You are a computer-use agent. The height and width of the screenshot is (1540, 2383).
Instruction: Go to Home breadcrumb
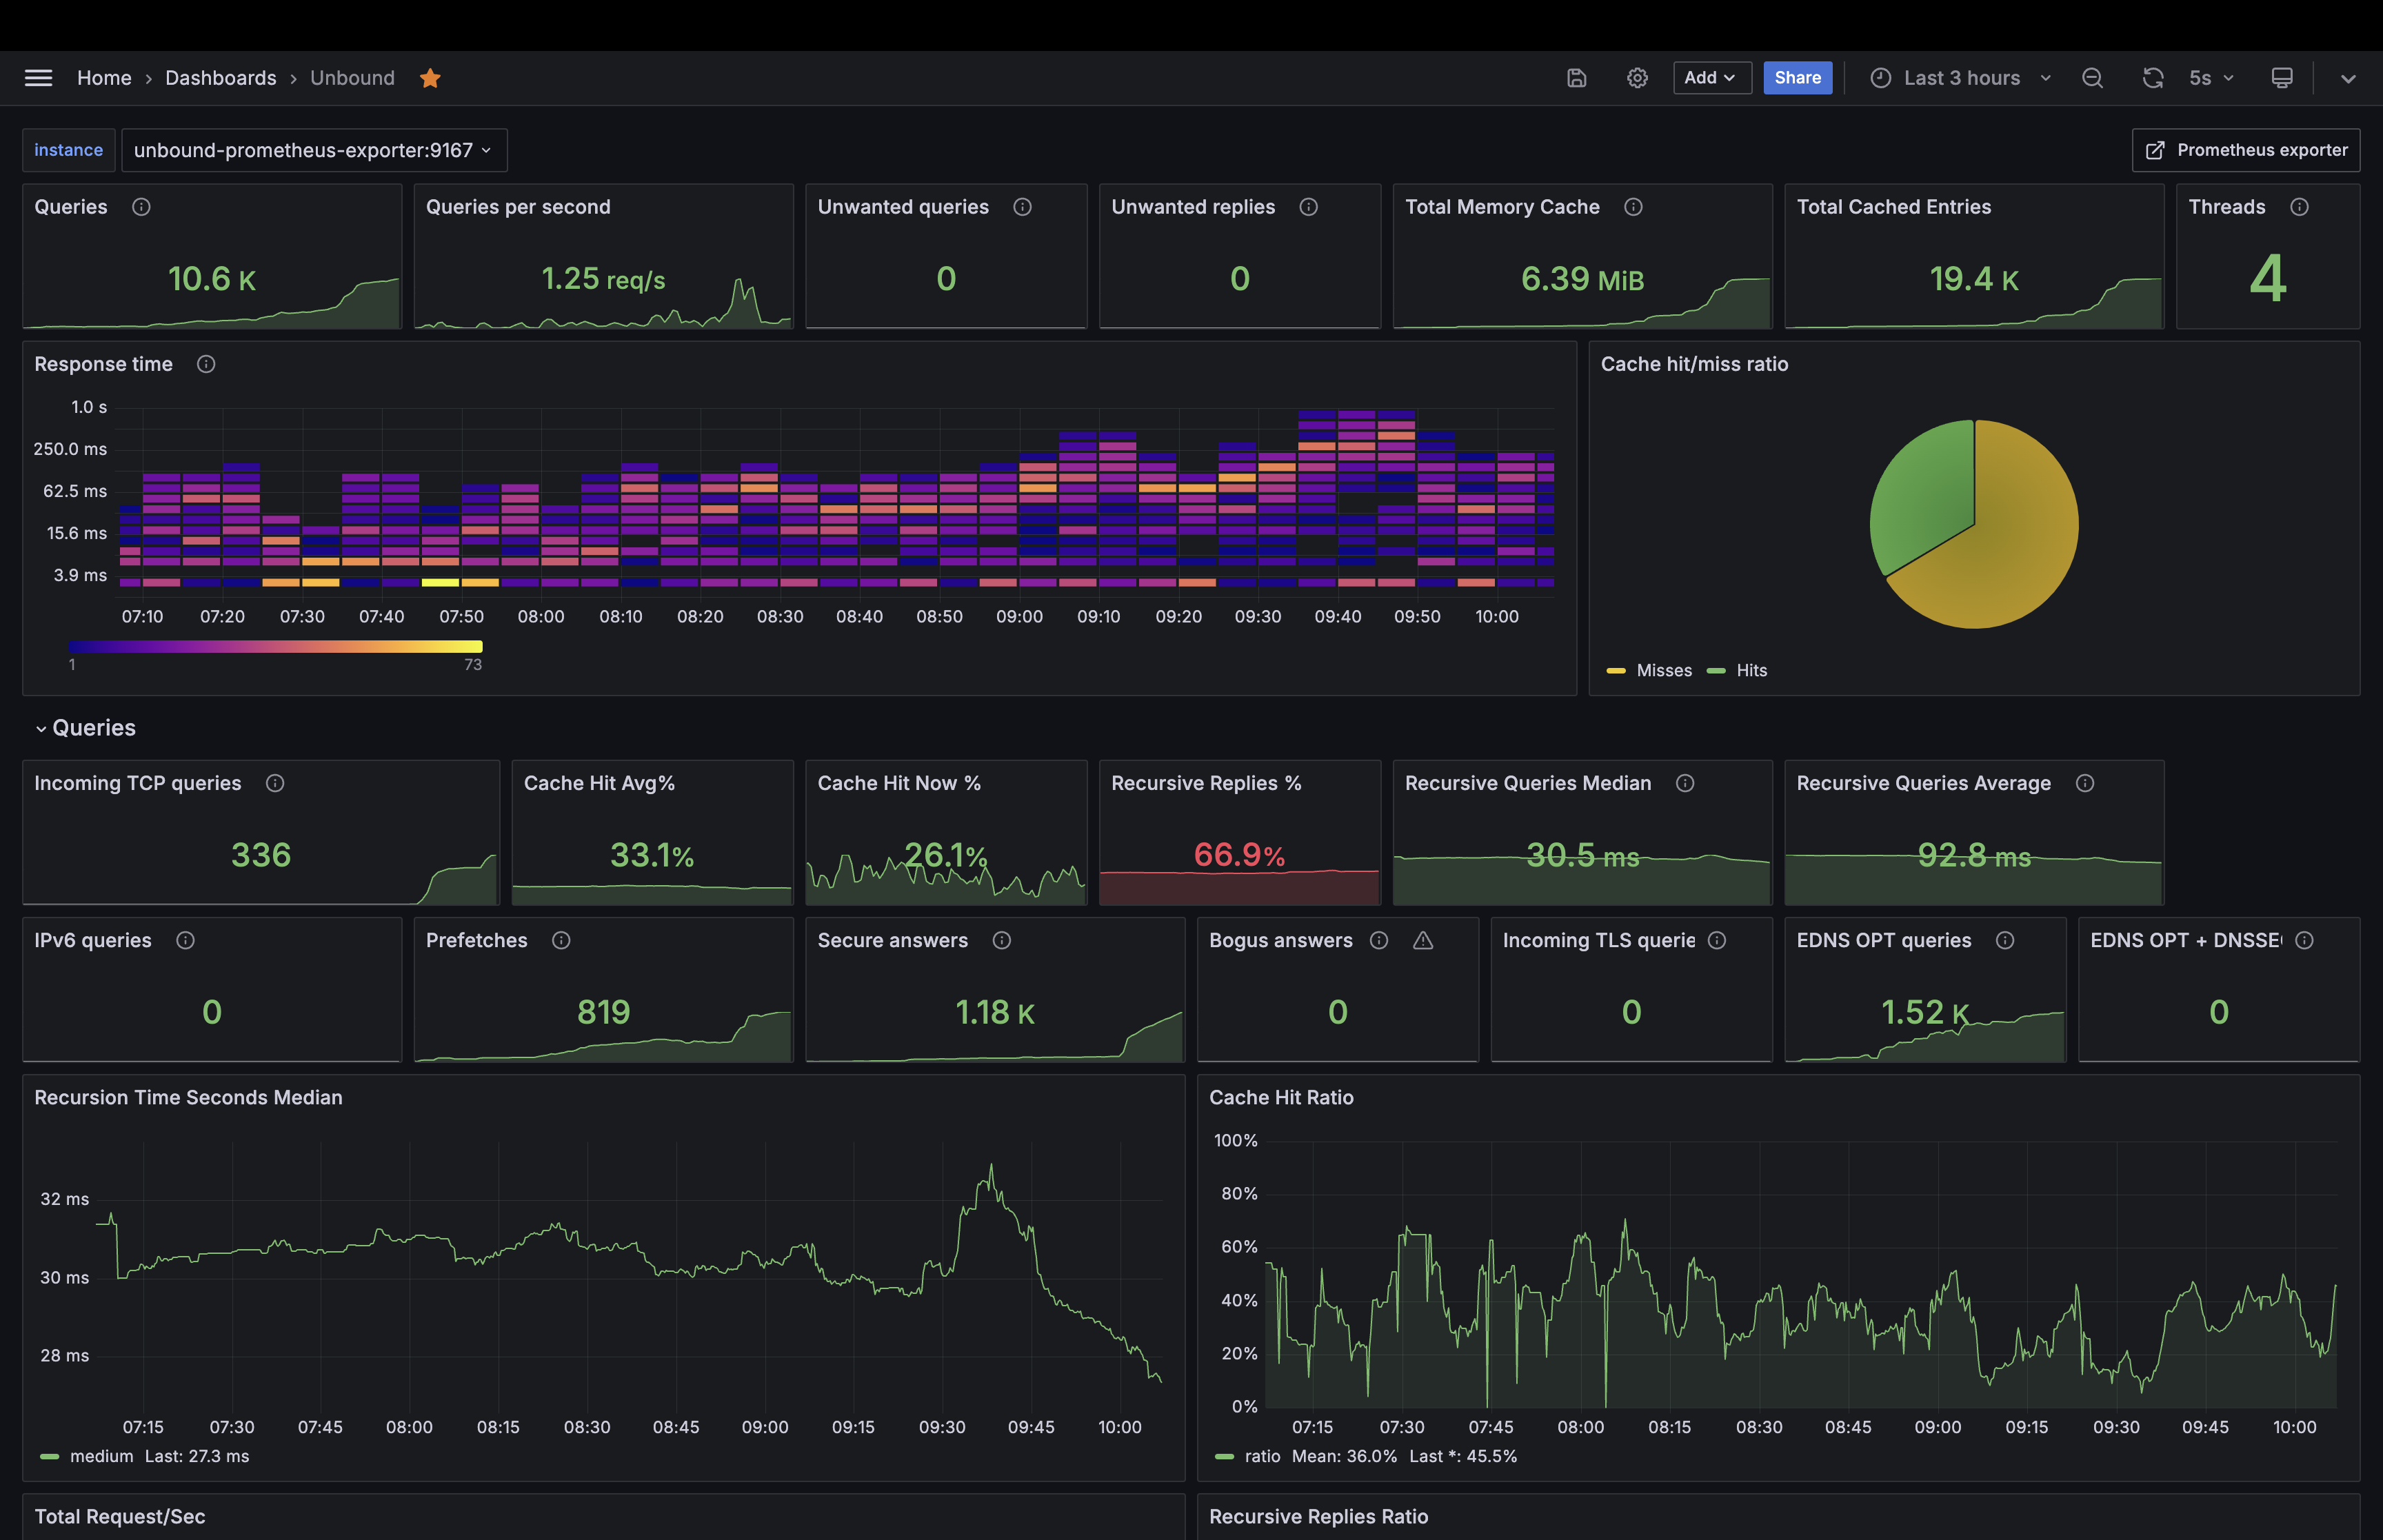coord(104,78)
